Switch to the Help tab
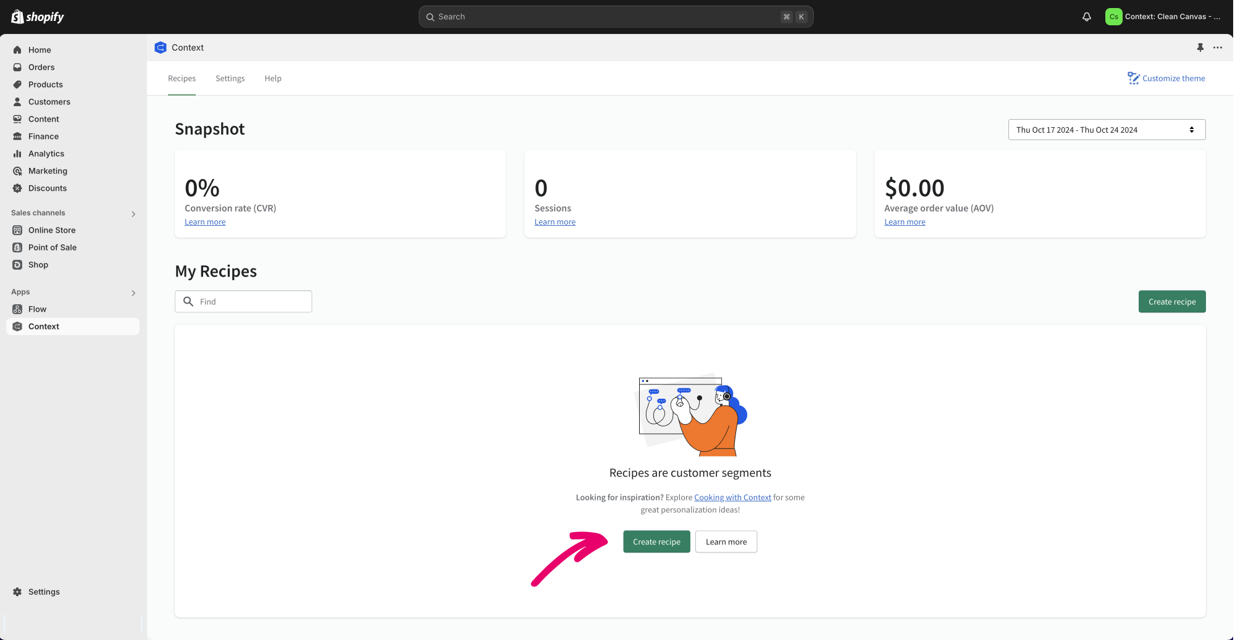Screen dimensions: 1235x640 (x=273, y=78)
